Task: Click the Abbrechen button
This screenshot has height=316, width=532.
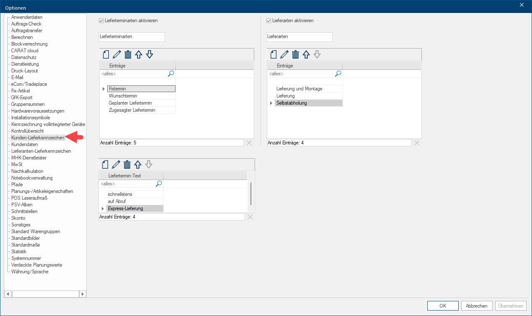Action: pyautogui.click(x=477, y=306)
